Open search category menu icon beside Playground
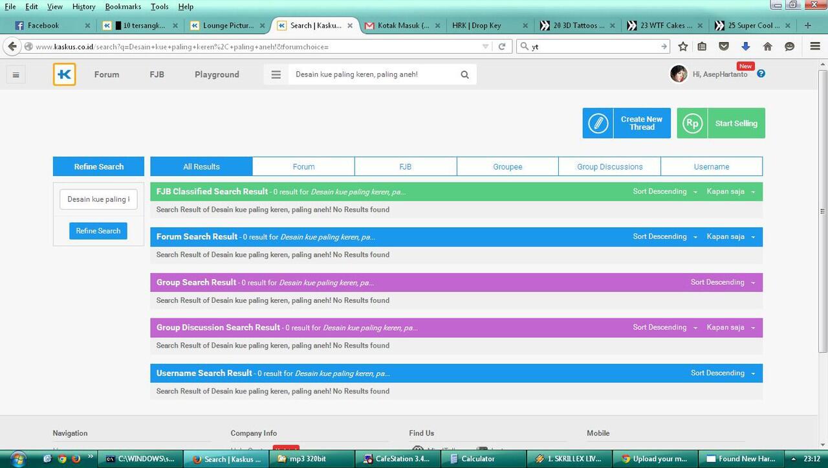Viewport: 828px width, 468px height. [x=276, y=74]
